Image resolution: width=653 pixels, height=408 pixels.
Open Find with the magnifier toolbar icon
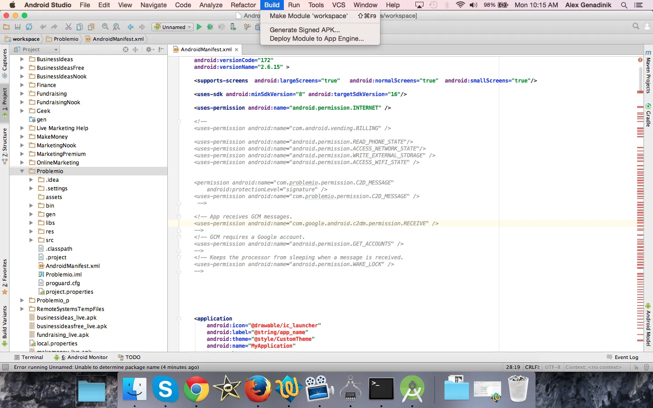tap(105, 27)
